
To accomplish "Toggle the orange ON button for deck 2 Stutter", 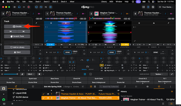I will pyautogui.click(x=102, y=65).
